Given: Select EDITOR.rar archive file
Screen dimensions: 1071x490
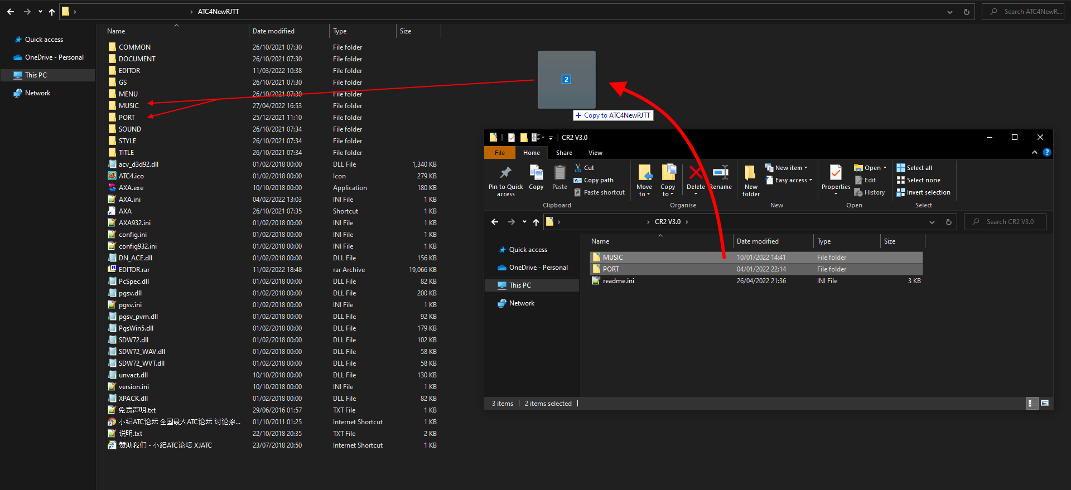Looking at the screenshot, I should (134, 270).
